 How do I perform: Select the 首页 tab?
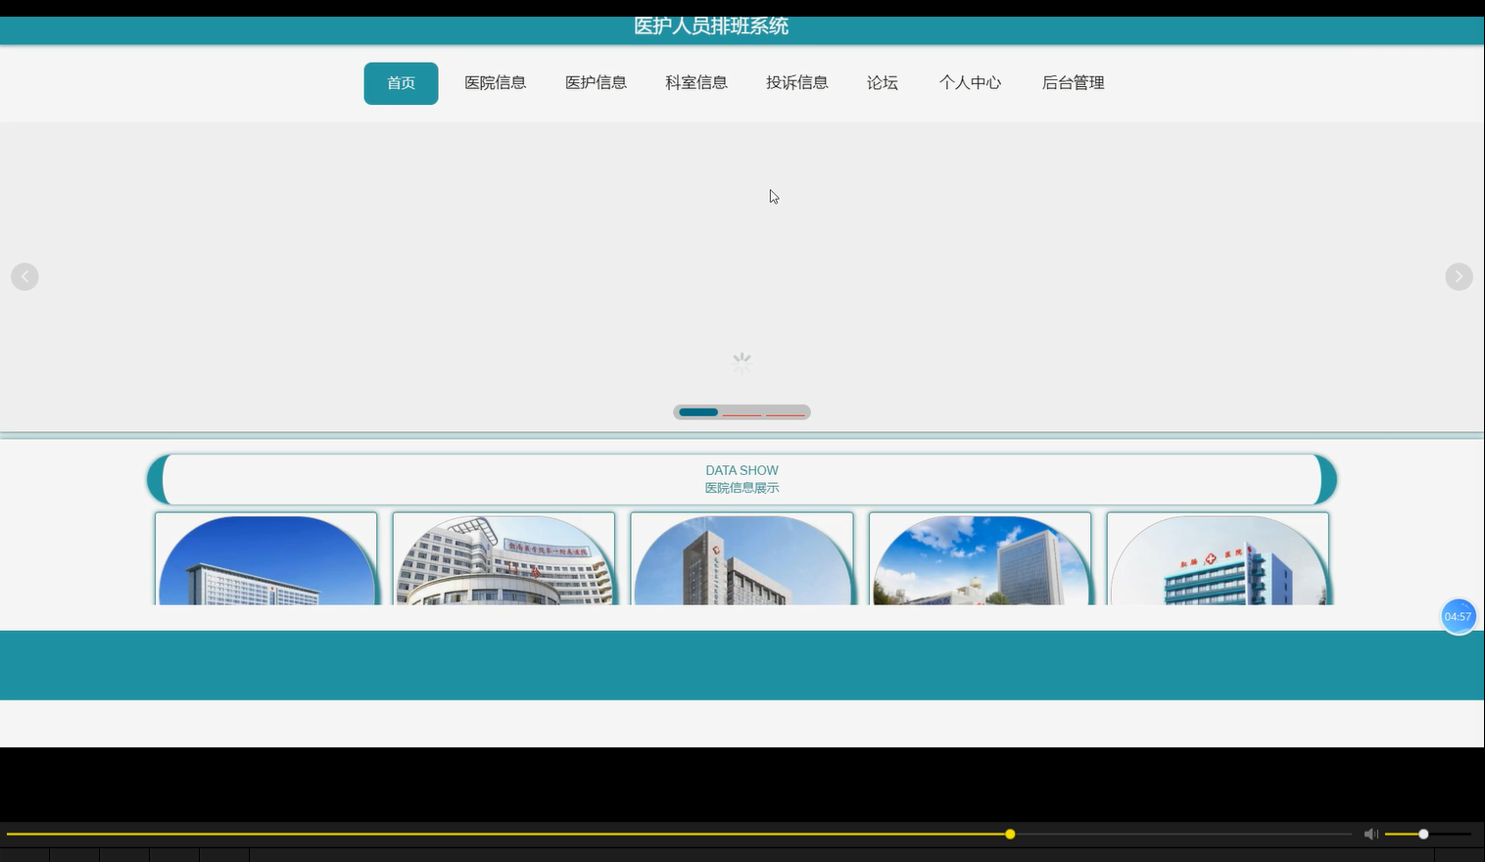point(401,83)
